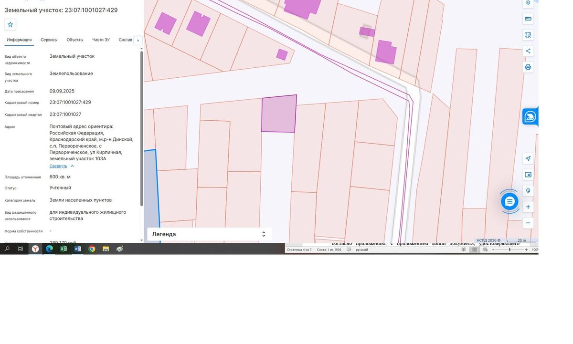
Task: Switch to the Сервисы tab
Action: pyautogui.click(x=49, y=40)
